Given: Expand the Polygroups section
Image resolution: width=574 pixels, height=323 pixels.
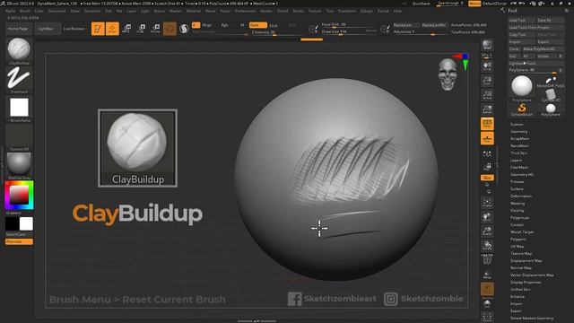Looking at the screenshot, I should click(x=519, y=217).
